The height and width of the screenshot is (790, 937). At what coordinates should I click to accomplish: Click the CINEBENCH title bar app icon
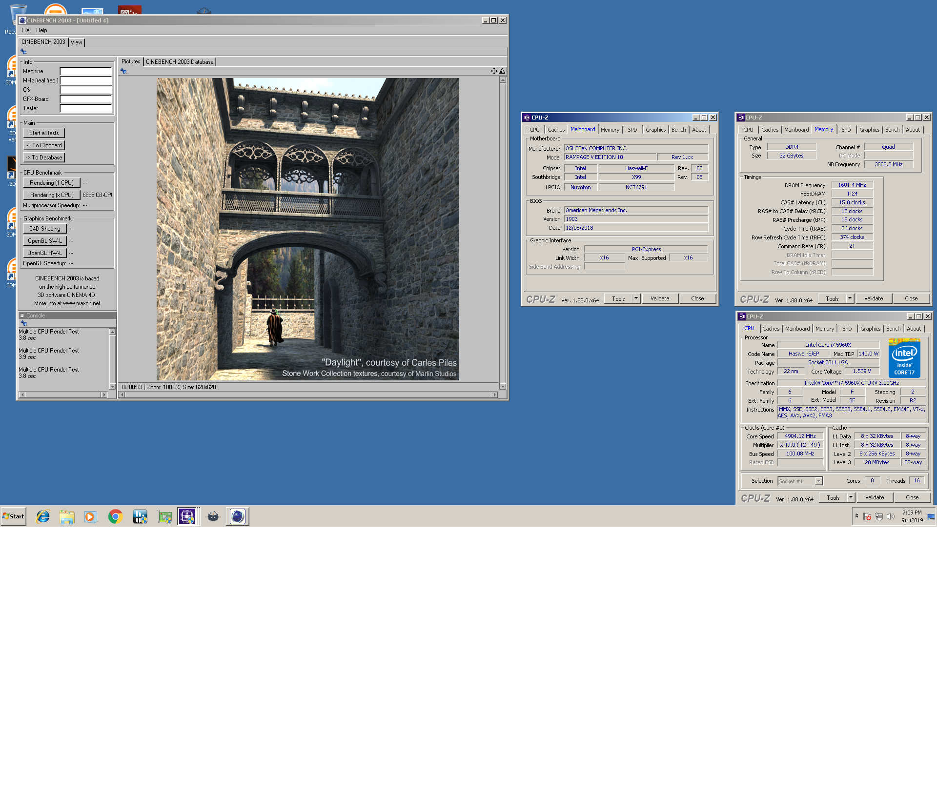[22, 20]
